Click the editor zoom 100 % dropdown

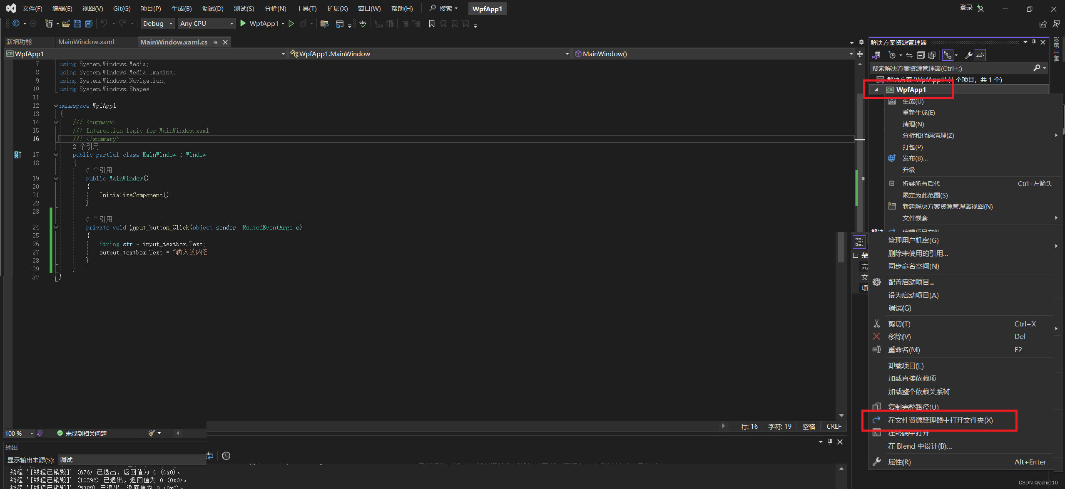[x=31, y=433]
